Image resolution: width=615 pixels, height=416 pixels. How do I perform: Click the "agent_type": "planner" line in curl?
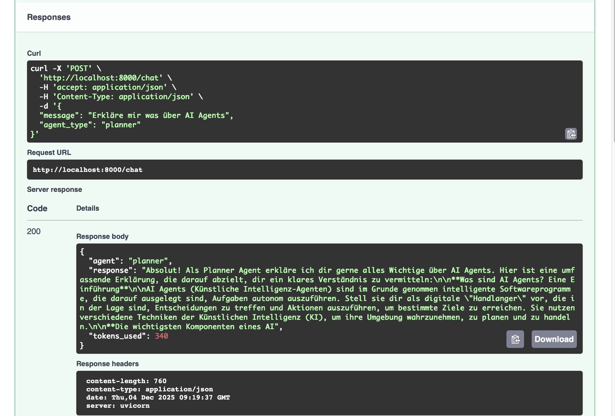click(x=90, y=125)
